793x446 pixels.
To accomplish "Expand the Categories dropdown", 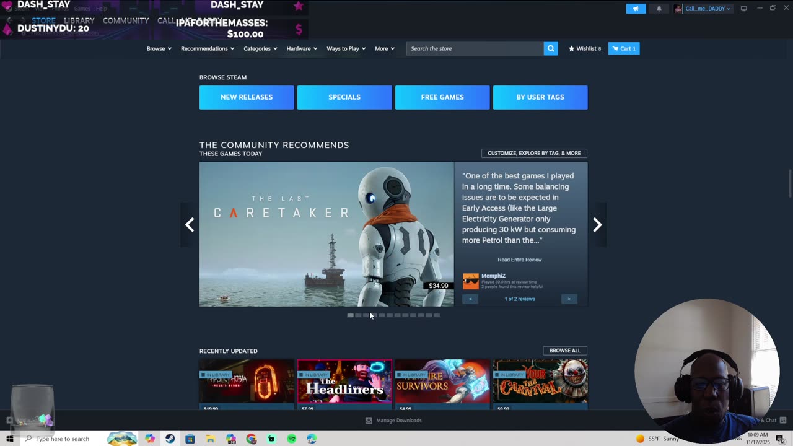I will [260, 48].
